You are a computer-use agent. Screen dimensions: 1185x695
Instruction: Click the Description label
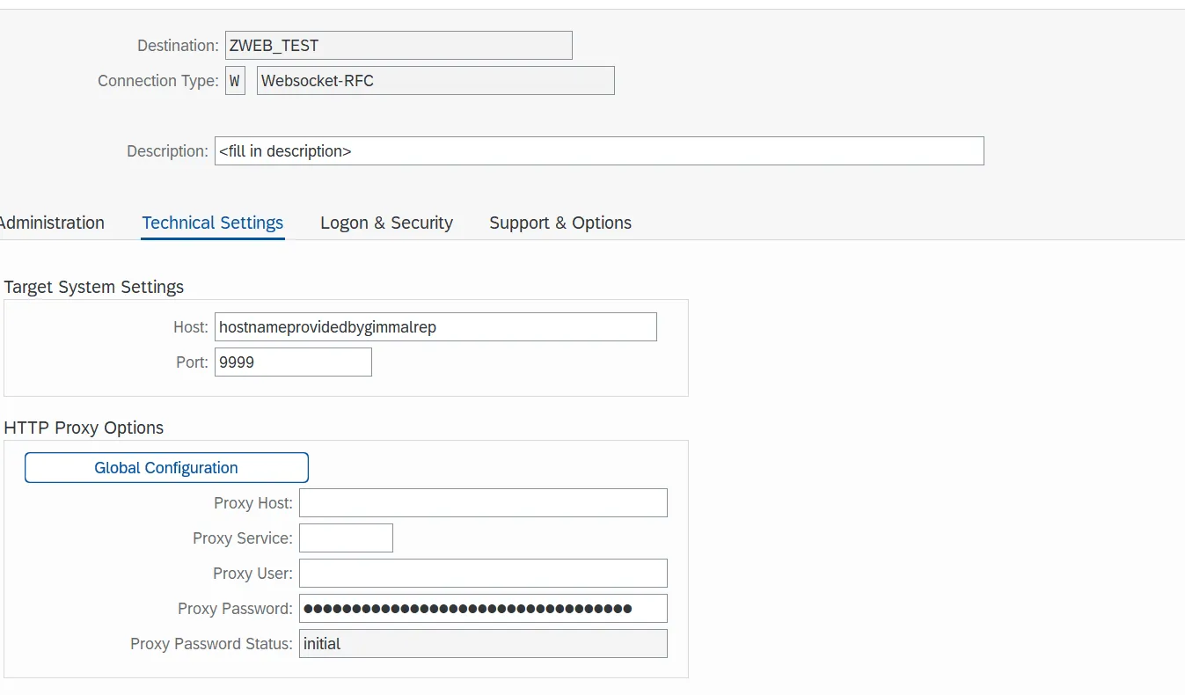click(x=167, y=151)
